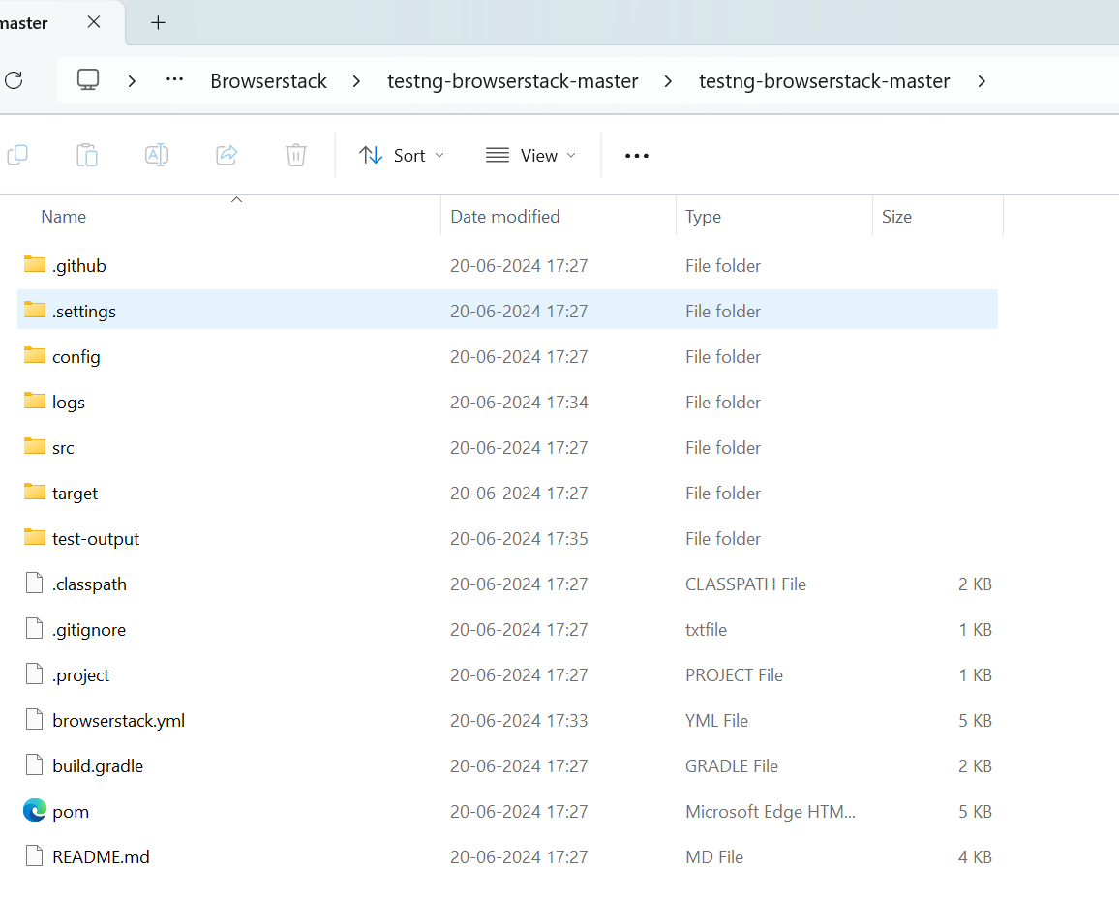The height and width of the screenshot is (898, 1119).
Task: Select the .settings folder
Action: (x=84, y=312)
